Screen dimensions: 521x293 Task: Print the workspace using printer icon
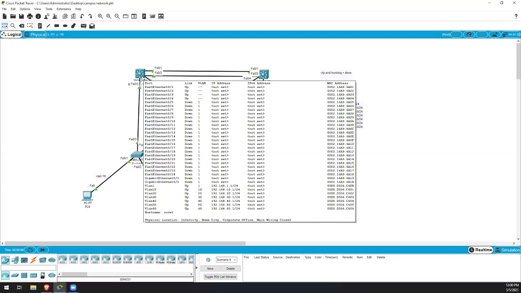click(30, 16)
